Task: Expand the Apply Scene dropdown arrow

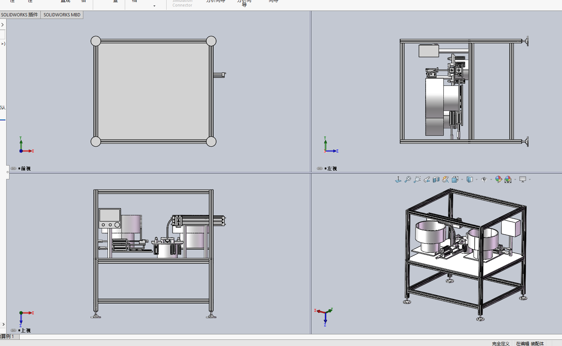Action: point(515,180)
